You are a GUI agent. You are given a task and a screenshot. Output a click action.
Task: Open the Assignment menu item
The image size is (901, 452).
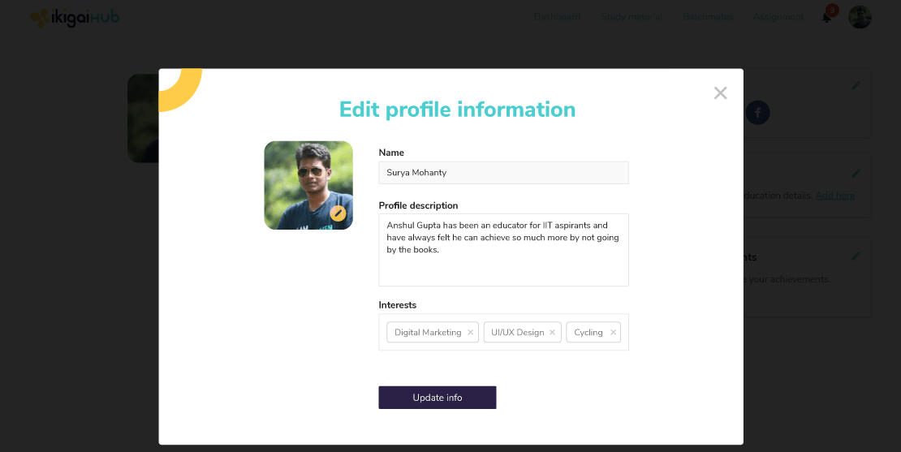coord(778,17)
